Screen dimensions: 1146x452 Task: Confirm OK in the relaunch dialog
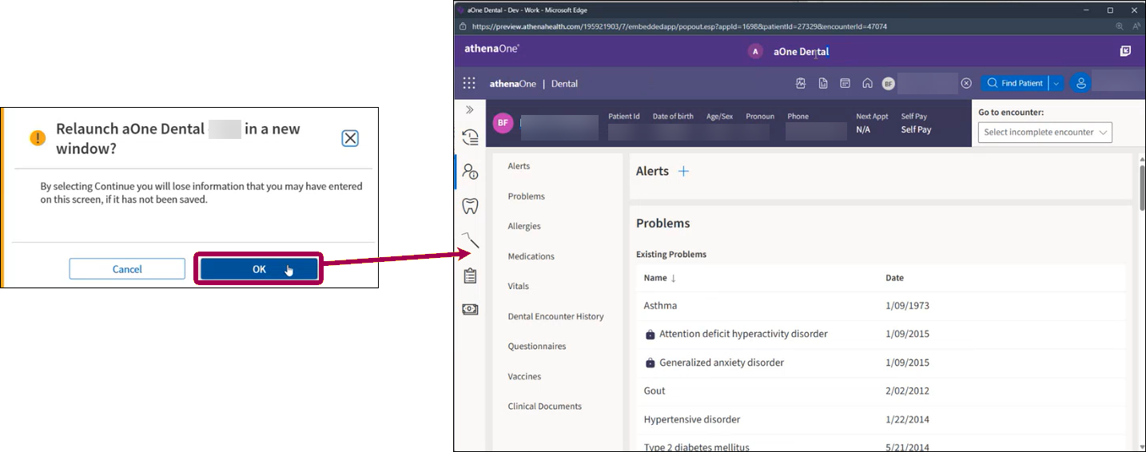(x=260, y=269)
